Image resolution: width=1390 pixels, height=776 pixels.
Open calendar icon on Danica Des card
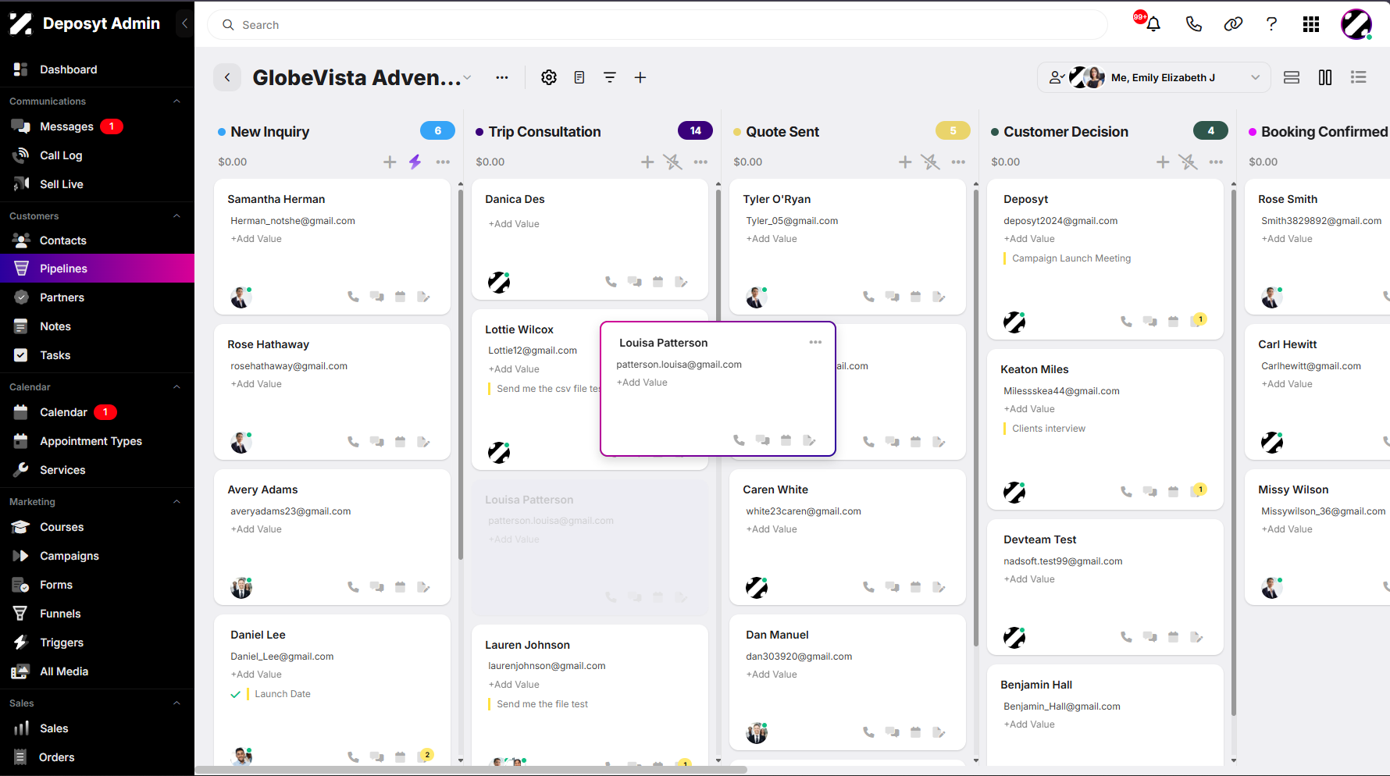(x=658, y=282)
